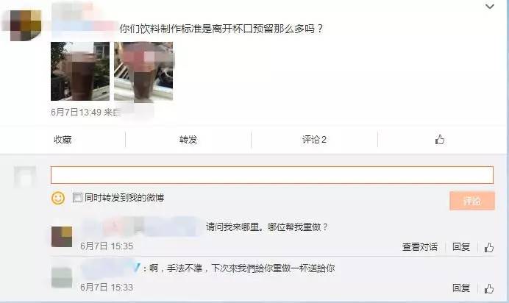
Task: Select the 转发 tab
Action: (x=188, y=140)
